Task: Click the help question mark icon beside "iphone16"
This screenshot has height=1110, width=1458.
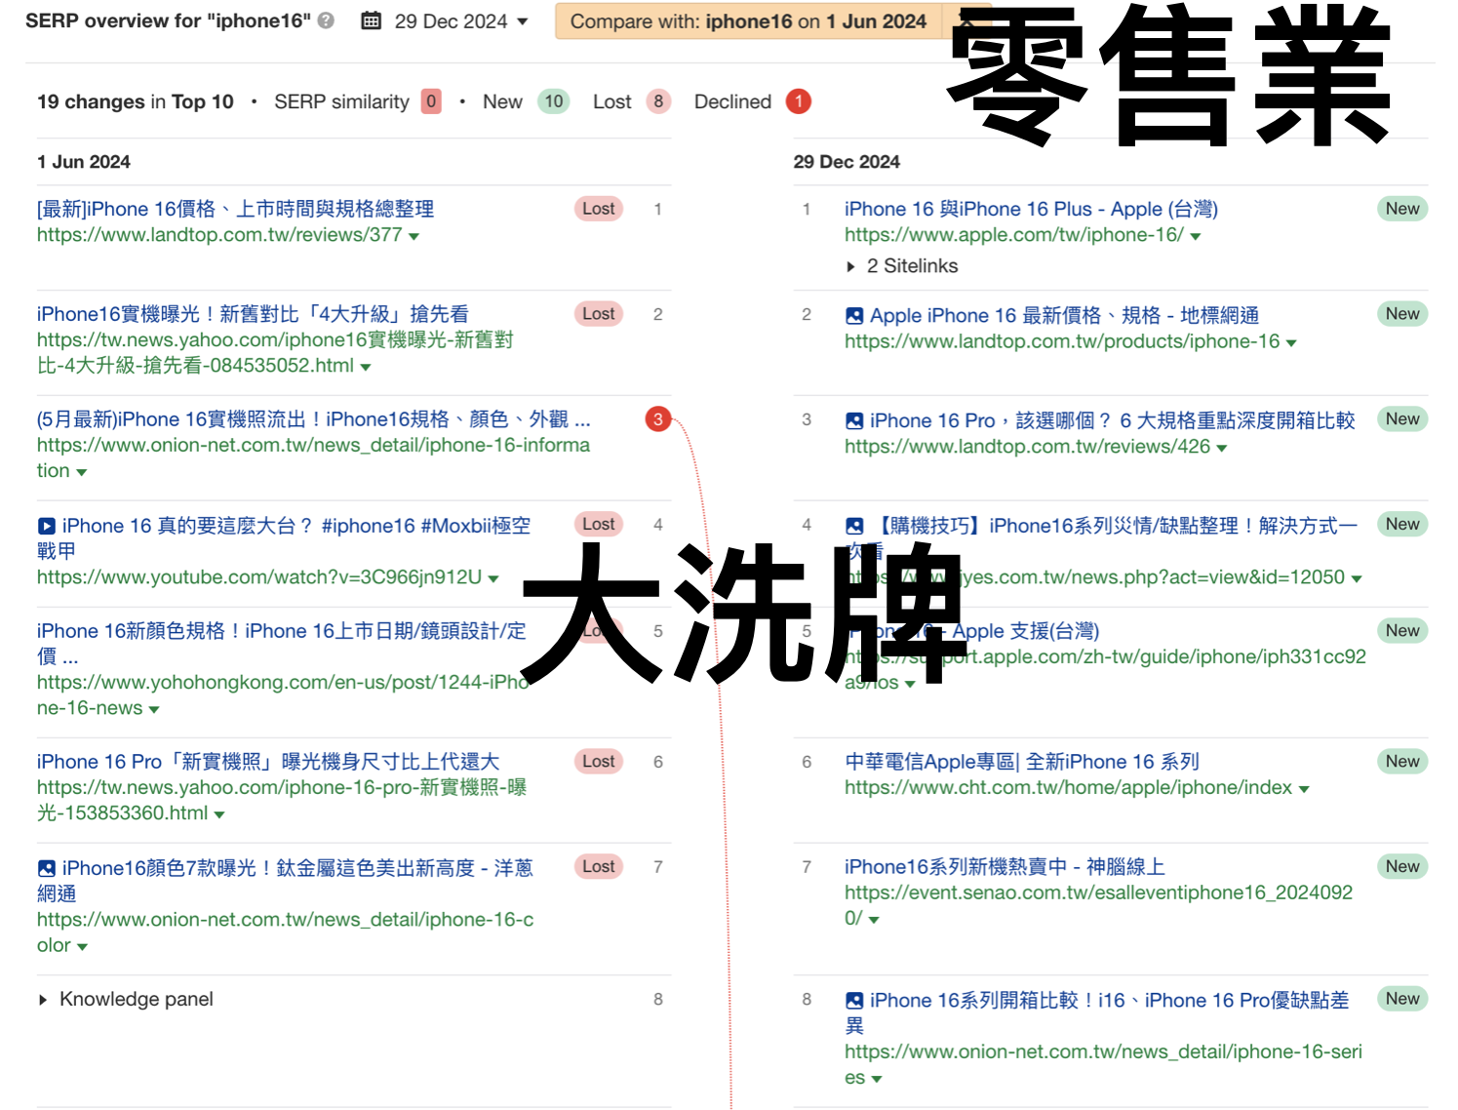Action: coord(327,20)
